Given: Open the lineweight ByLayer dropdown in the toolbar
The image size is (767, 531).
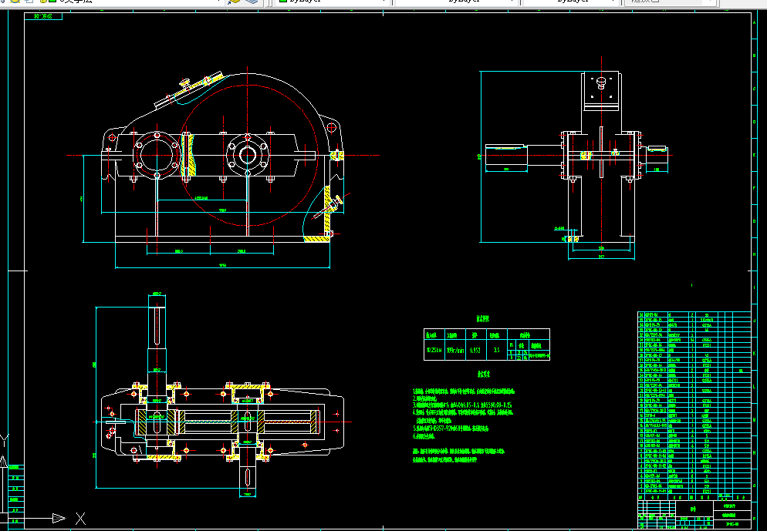Looking at the screenshot, I should [573, 2].
